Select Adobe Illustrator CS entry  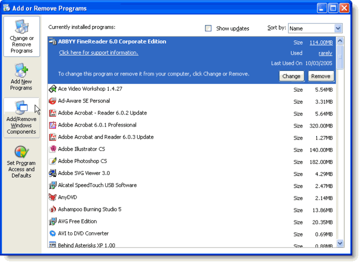(x=191, y=149)
